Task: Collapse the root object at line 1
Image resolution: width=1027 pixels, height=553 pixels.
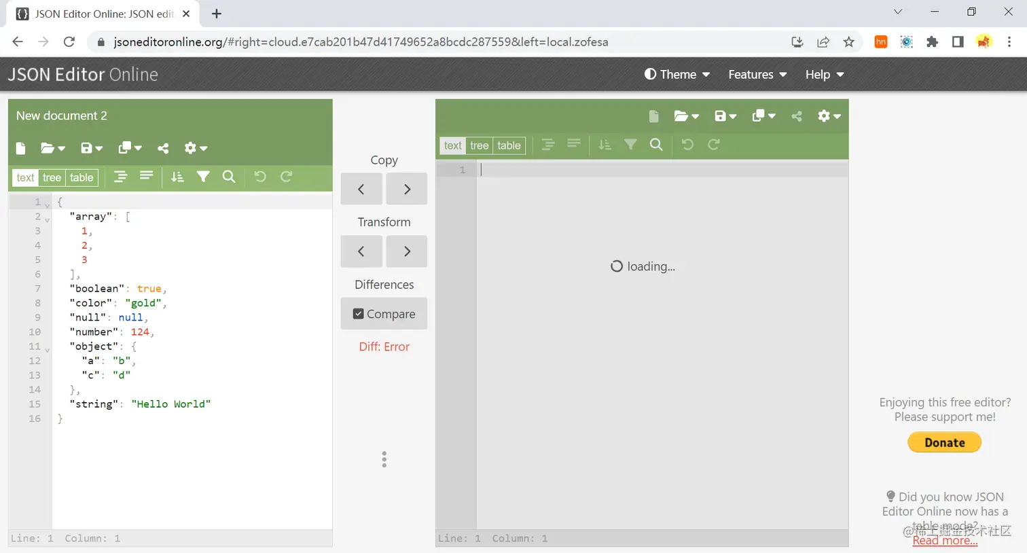Action: pos(47,204)
